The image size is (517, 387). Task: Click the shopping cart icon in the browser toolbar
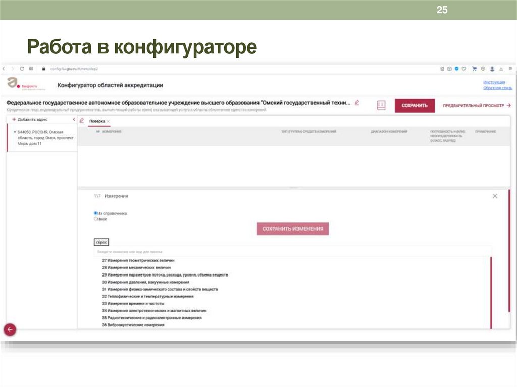point(475,67)
